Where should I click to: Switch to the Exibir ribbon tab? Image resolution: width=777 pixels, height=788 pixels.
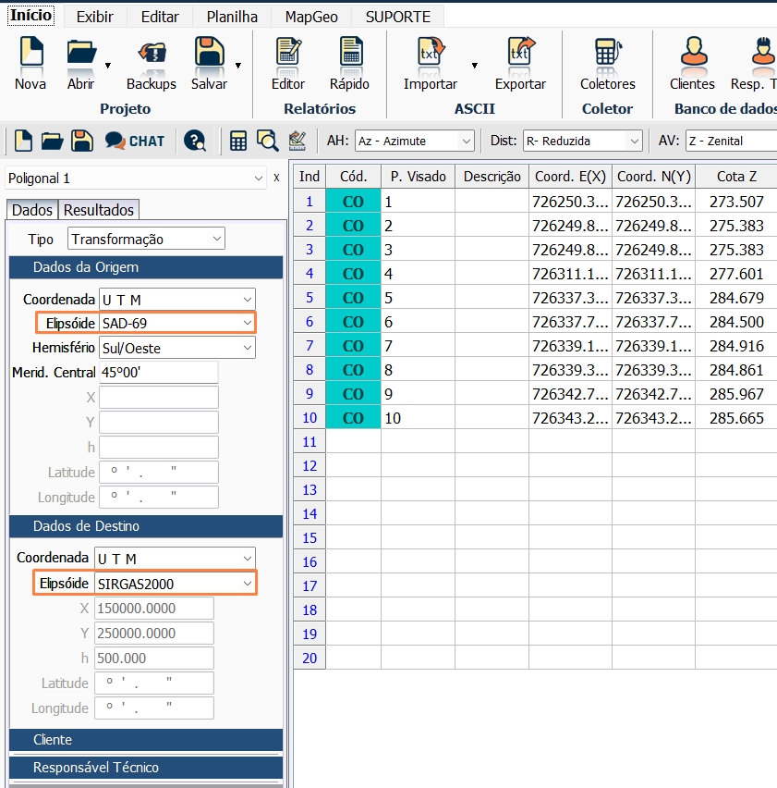pos(93,15)
